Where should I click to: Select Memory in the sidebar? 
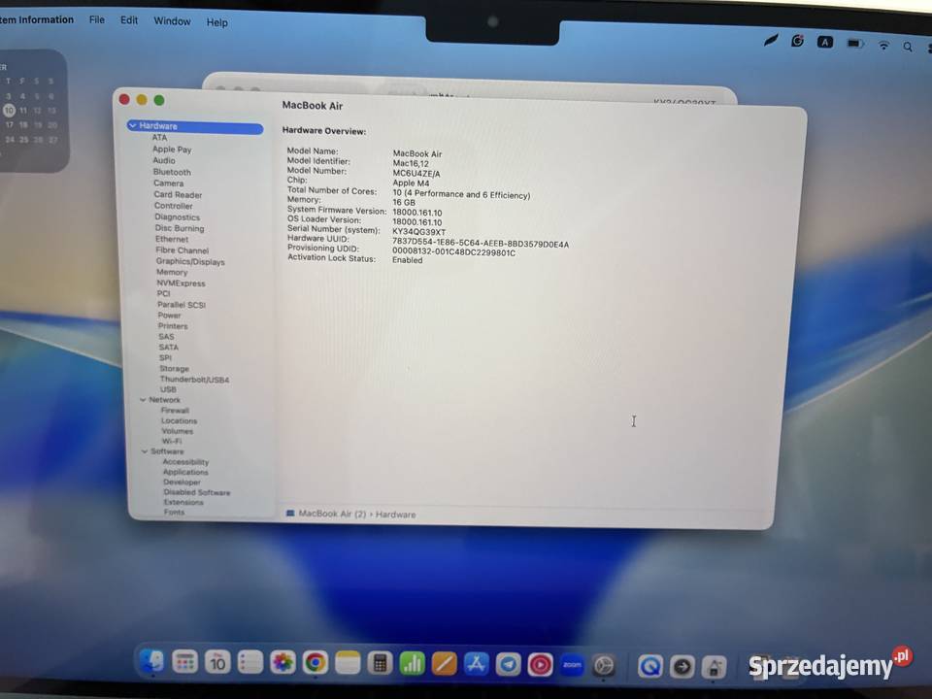tap(172, 272)
